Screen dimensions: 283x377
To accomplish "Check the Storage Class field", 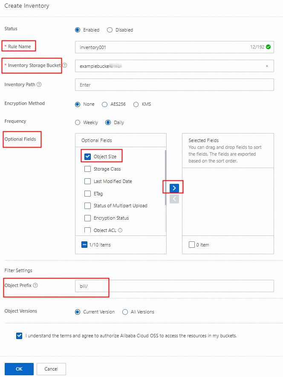I will point(87,169).
